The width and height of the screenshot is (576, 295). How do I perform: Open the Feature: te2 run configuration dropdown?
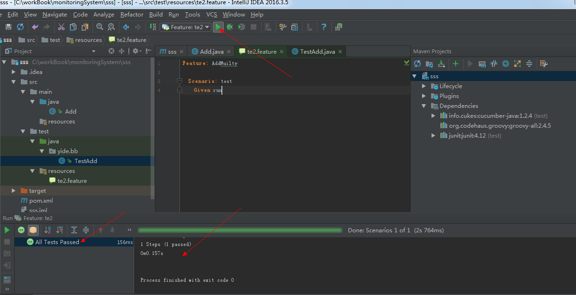(186, 27)
